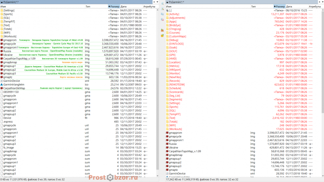The image size is (324, 182).
Task: Click the Russia img icon in the right panel
Action: point(168,144)
